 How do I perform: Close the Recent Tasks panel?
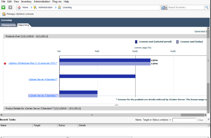click(x=208, y=119)
